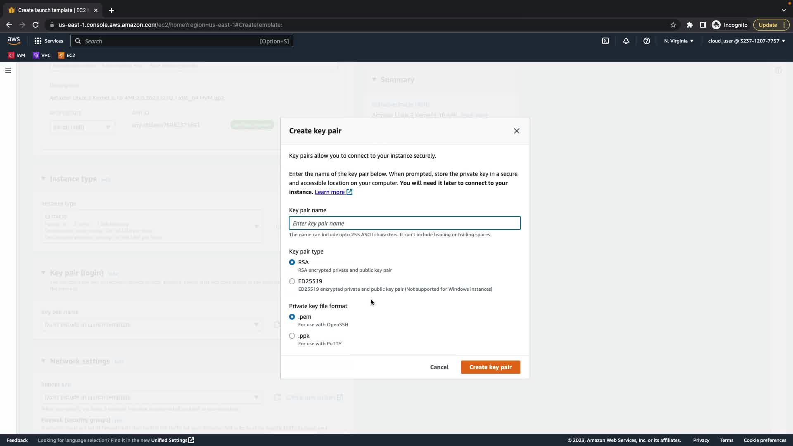
Task: Focus the Key pair name field
Action: tap(404, 223)
